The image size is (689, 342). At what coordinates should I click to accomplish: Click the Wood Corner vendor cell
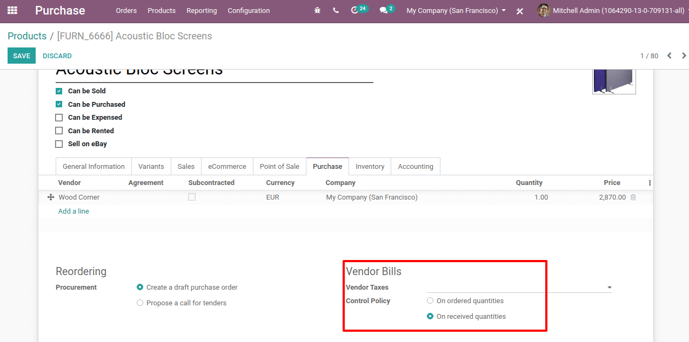[x=79, y=197]
